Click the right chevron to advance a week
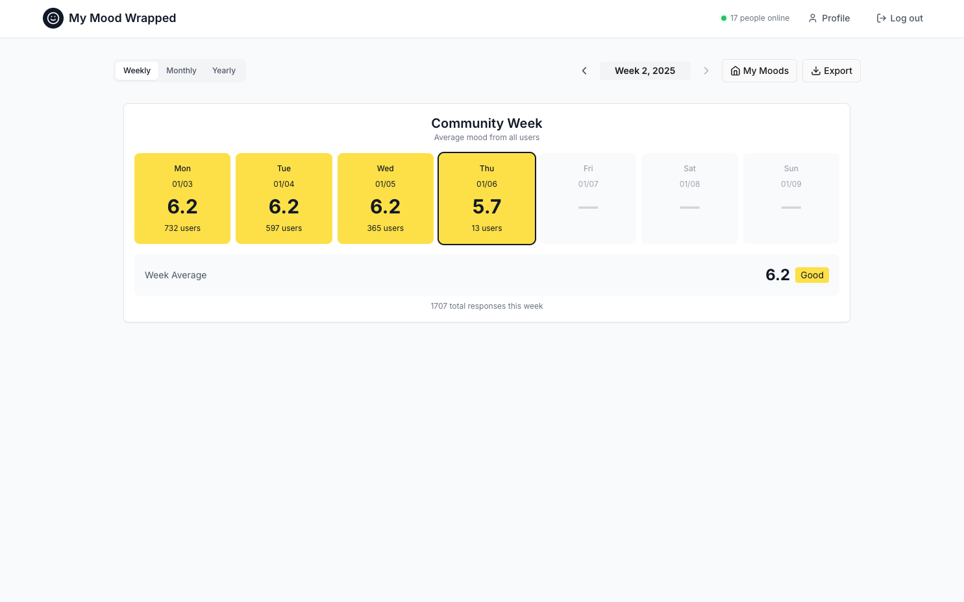The height and width of the screenshot is (602, 964). pyautogui.click(x=706, y=70)
